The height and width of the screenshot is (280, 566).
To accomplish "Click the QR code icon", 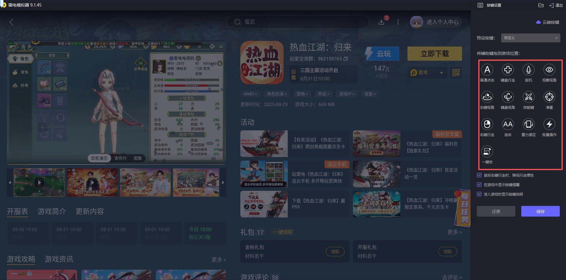I will (456, 73).
